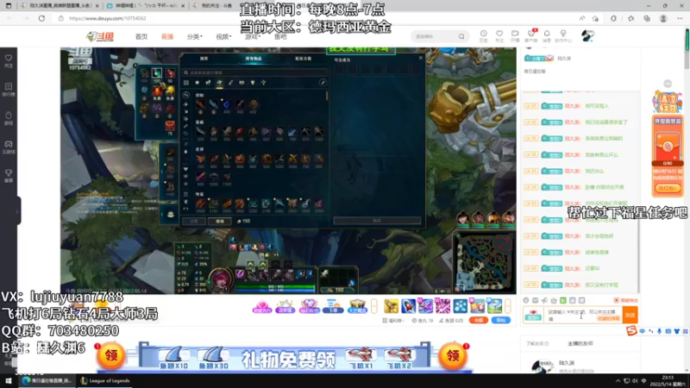Click chat message 我可没骂人
The image size is (690, 388).
pos(596,106)
